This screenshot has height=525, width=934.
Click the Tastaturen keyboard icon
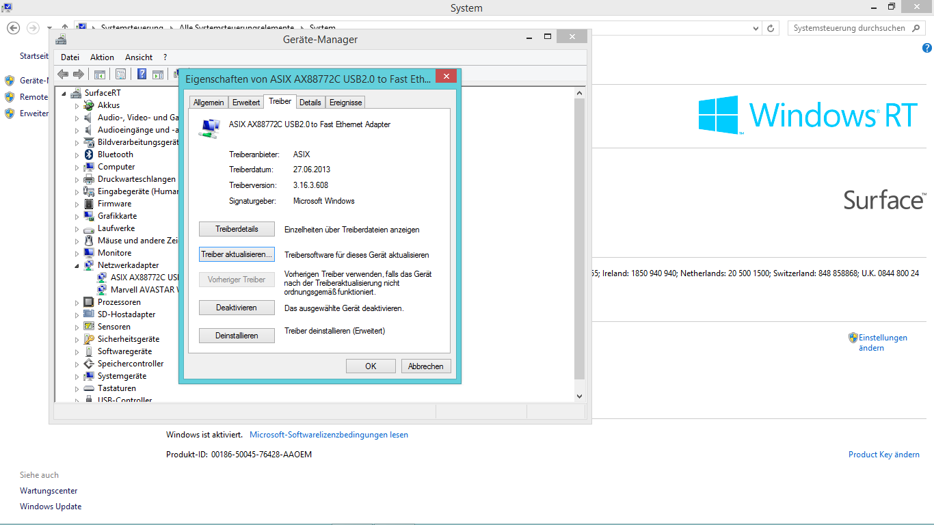pos(89,388)
